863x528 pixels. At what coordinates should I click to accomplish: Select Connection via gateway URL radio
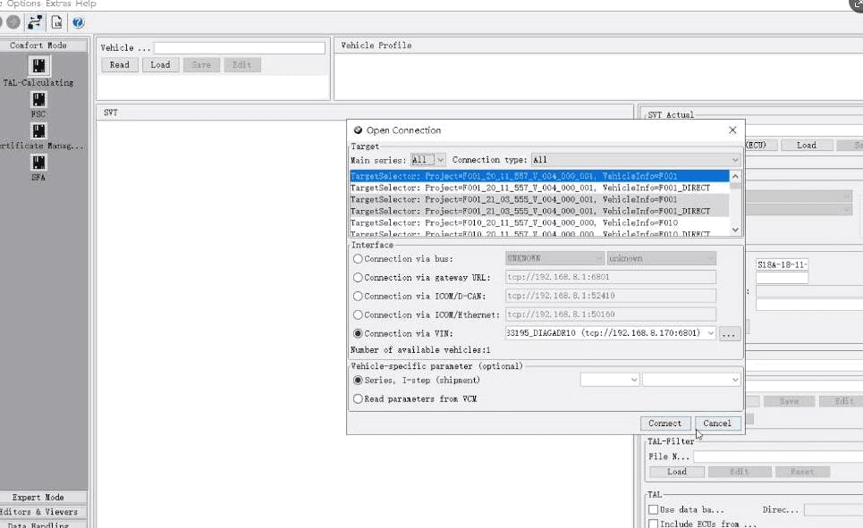[358, 278]
